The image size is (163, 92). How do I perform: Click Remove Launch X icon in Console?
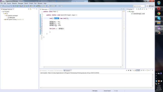click(x=129, y=71)
